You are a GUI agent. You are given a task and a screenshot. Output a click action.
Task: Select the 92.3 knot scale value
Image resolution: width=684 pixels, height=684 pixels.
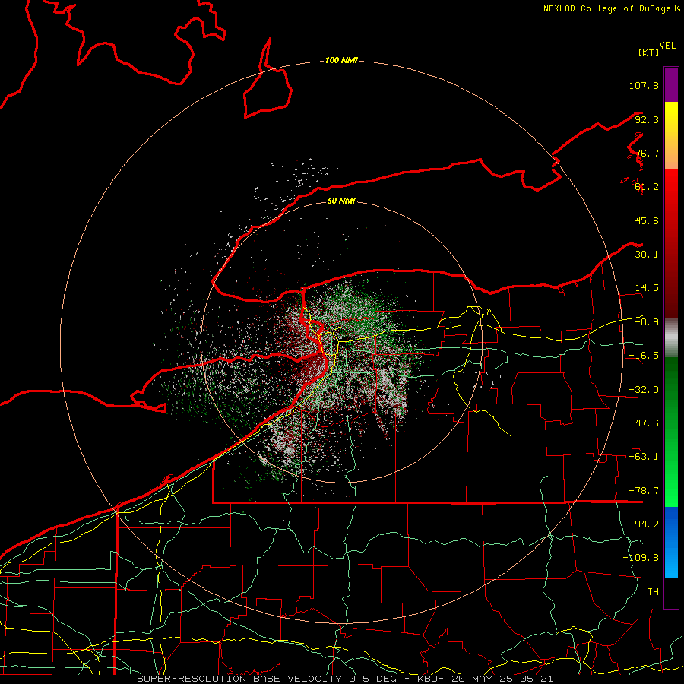click(647, 119)
